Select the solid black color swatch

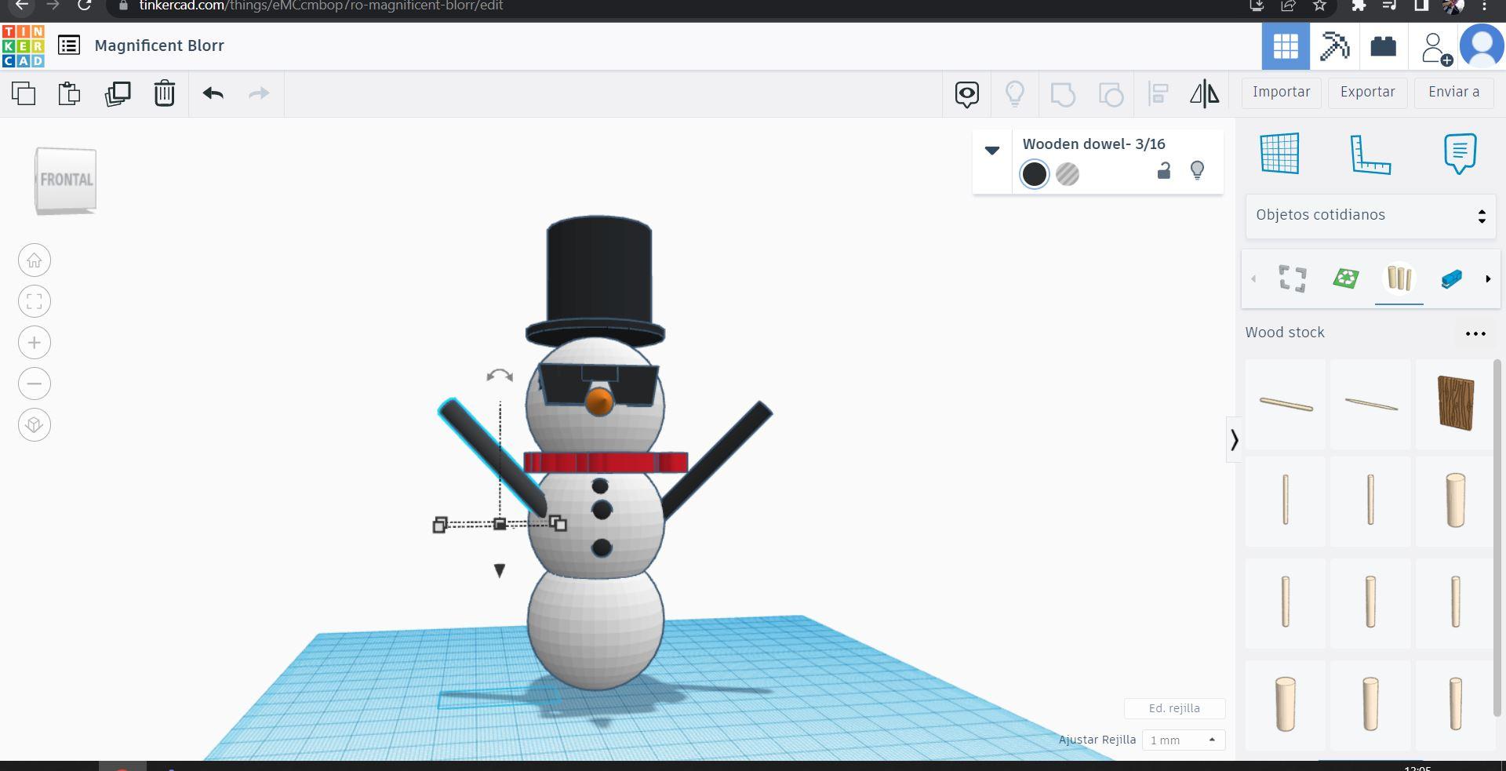point(1034,173)
